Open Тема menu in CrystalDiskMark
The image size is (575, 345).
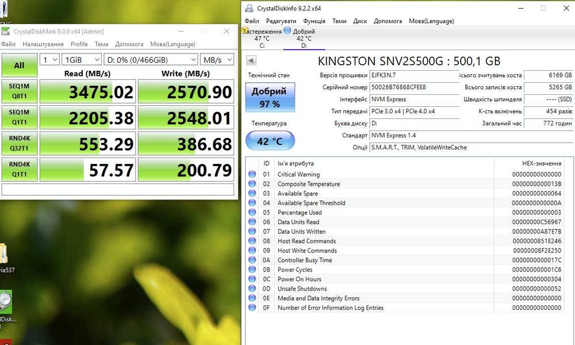[x=102, y=44]
